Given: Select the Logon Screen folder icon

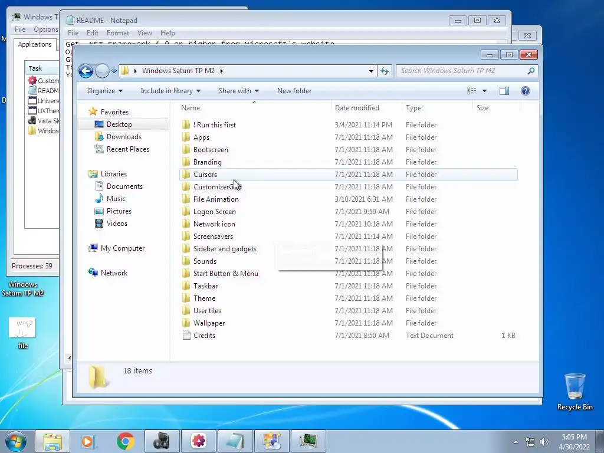Looking at the screenshot, I should (186, 212).
